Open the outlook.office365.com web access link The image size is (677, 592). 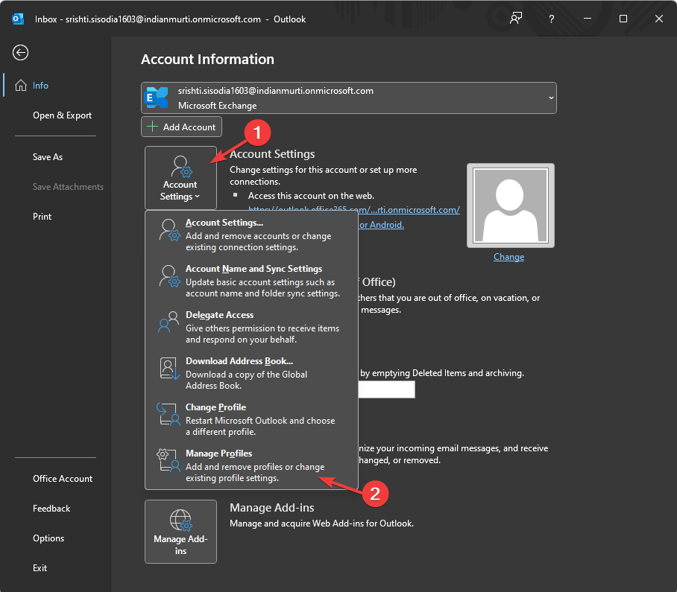354,210
